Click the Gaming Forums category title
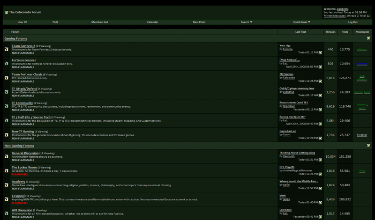375x220 pixels. [16, 38]
